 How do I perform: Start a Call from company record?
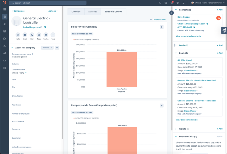[32, 35]
